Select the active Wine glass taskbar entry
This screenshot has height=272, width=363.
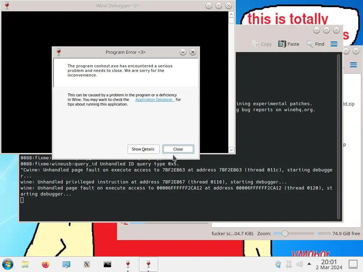pos(149,264)
